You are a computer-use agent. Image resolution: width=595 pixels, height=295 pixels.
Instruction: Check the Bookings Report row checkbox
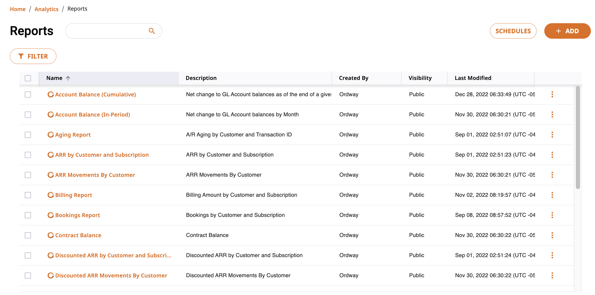coord(28,215)
